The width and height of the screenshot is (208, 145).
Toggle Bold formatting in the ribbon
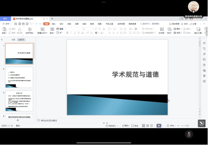coord(67,33)
